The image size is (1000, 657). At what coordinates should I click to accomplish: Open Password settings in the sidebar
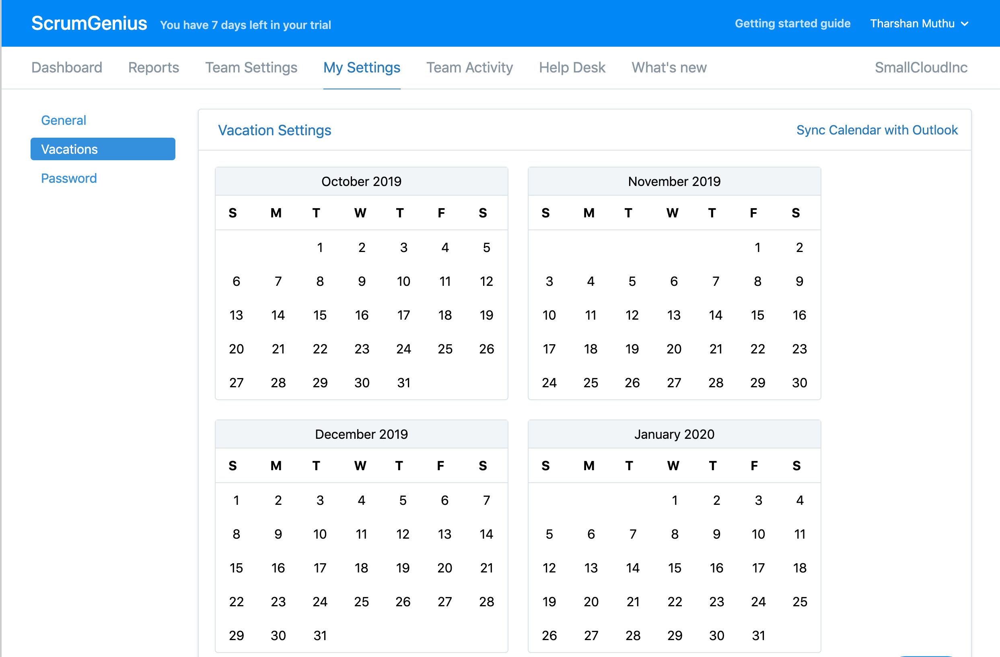click(69, 178)
